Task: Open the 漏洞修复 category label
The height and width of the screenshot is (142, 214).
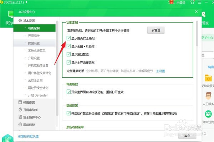Action: [x=29, y=125]
